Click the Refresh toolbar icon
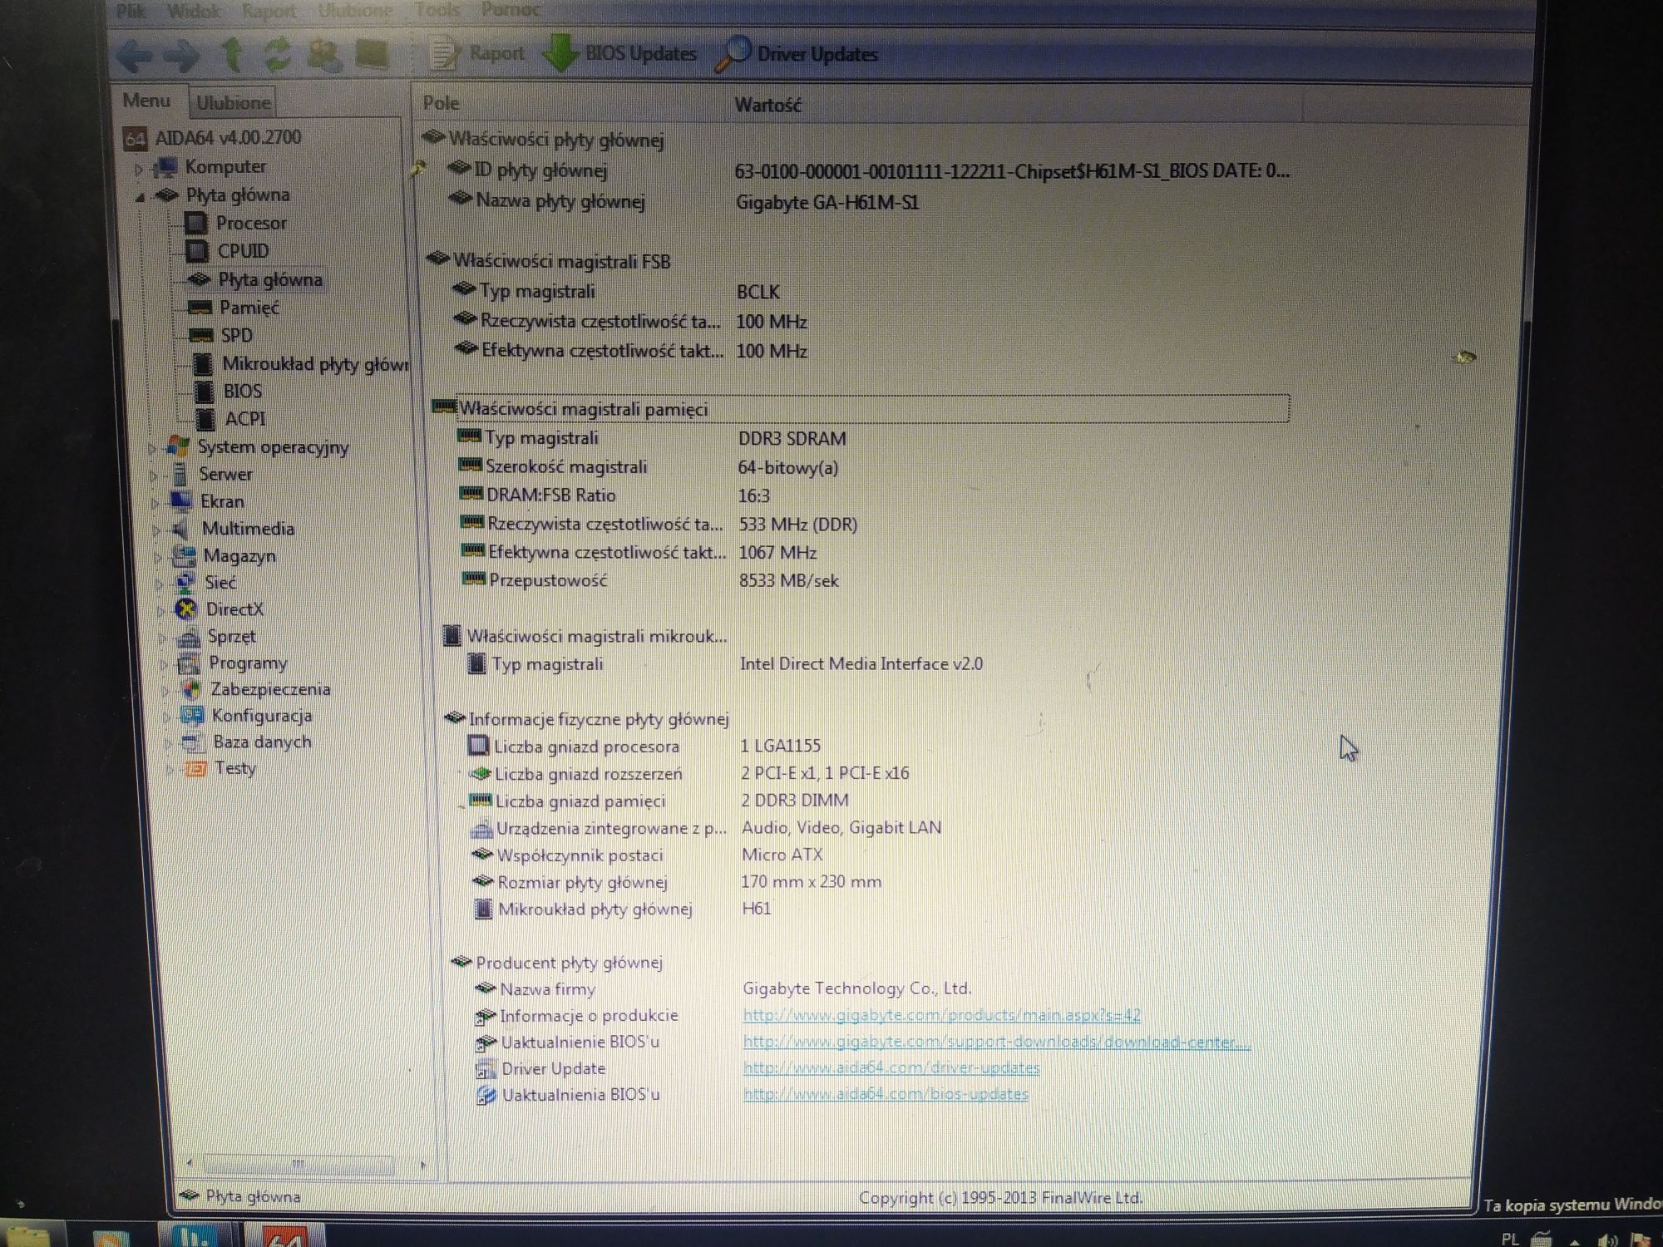Image resolution: width=1663 pixels, height=1247 pixels. click(x=277, y=55)
